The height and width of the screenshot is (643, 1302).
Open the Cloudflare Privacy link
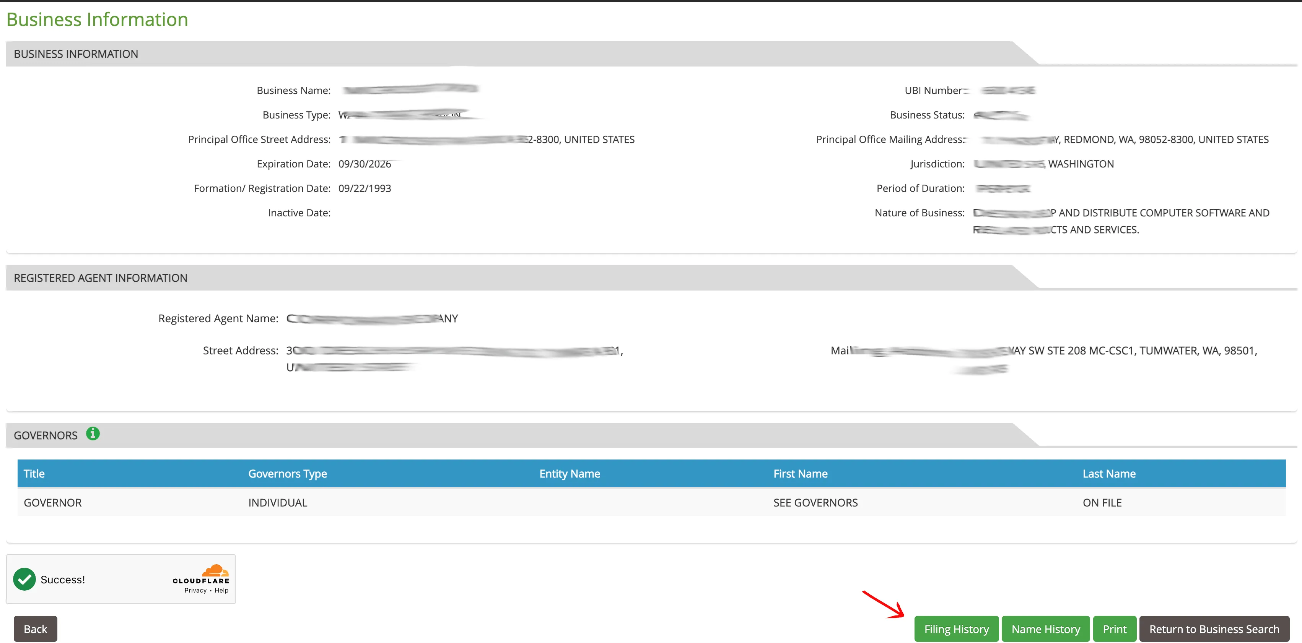(195, 591)
